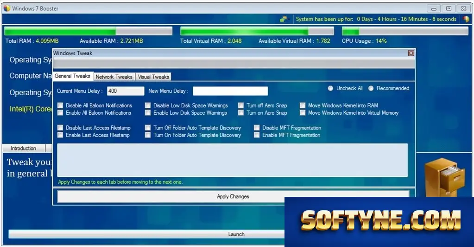The height and width of the screenshot is (247, 474).
Task: Open the network computers icon dropdown
Action: point(285,19)
